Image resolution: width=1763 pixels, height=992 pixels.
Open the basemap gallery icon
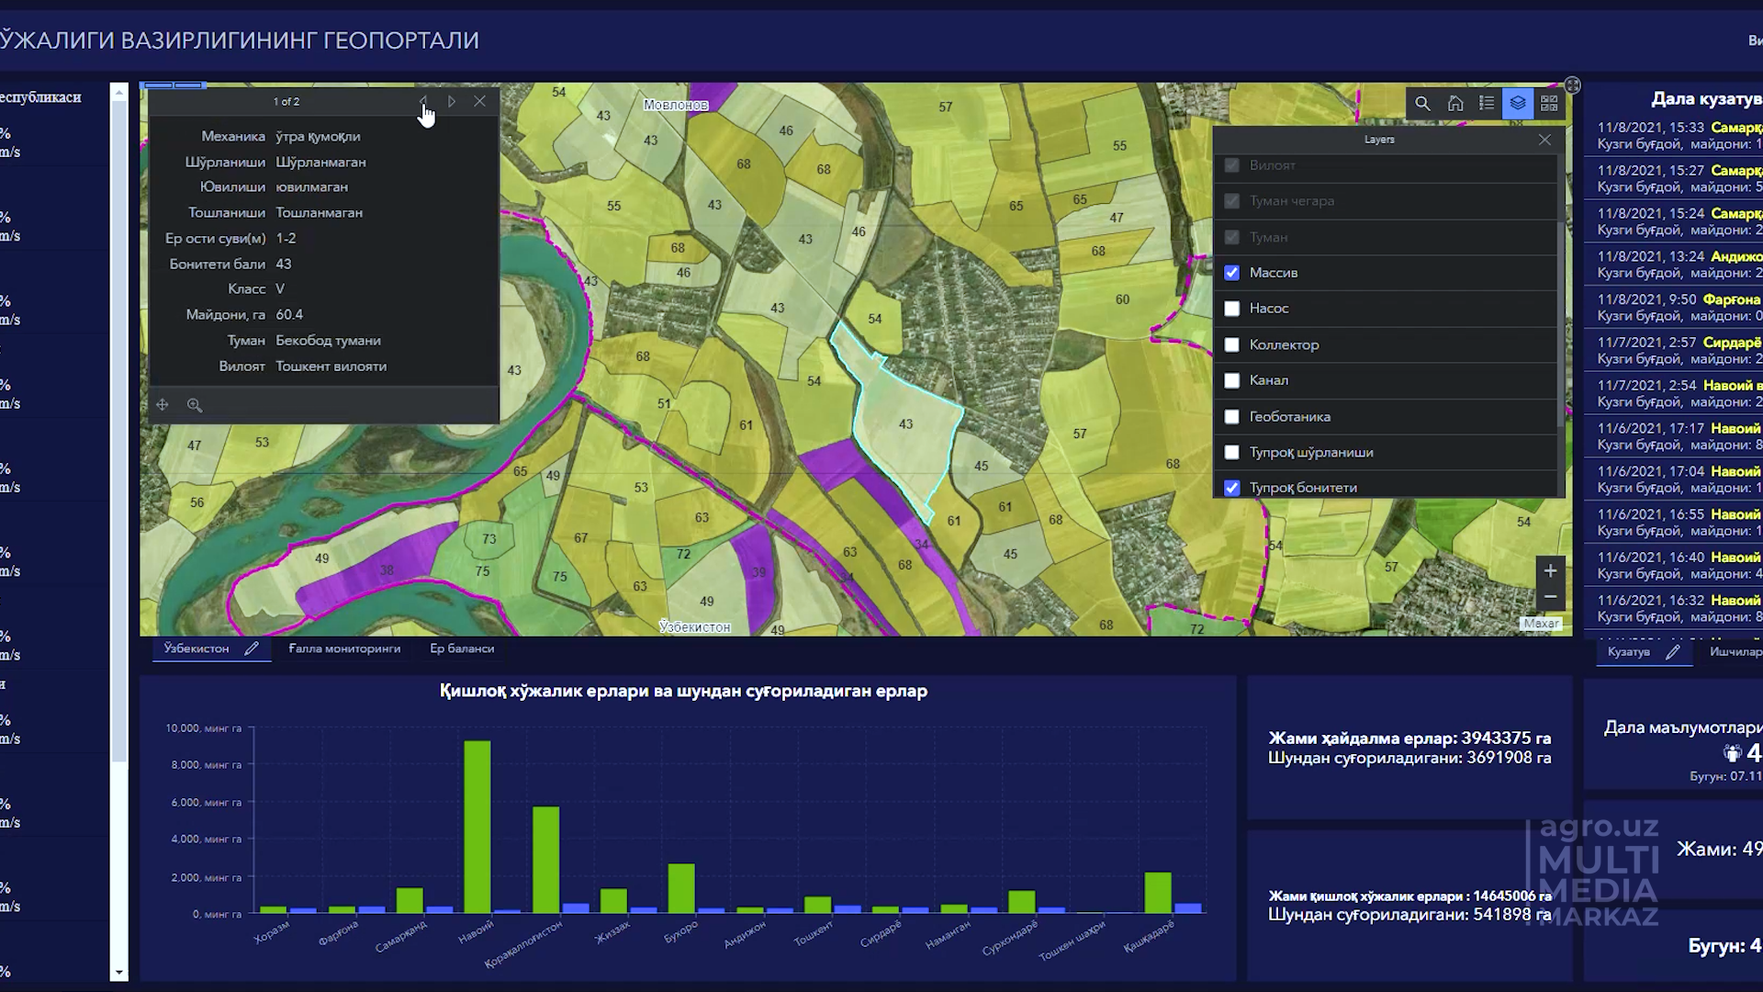[x=1549, y=104]
